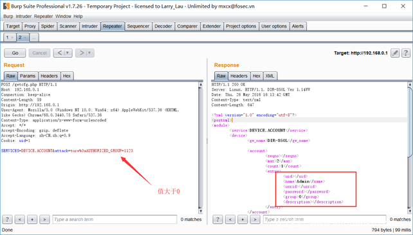413x235 pixels.
Task: Click the 'HTTP/1.1 200 OK' response line
Action: click(228, 85)
